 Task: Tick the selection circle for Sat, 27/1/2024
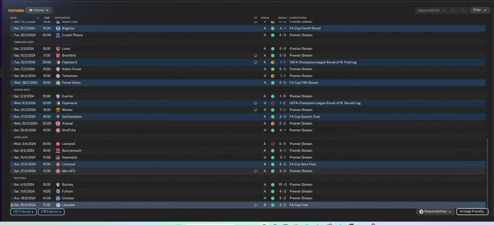[x=12, y=28]
